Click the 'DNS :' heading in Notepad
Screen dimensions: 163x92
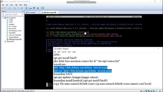57,55
